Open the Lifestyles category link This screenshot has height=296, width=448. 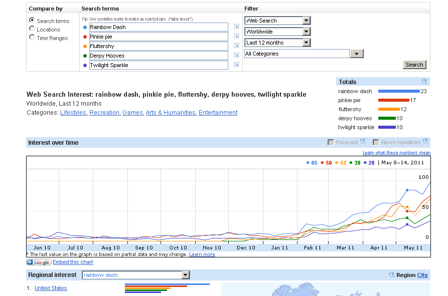(x=73, y=113)
